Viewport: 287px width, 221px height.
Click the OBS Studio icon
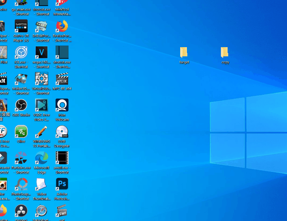pos(21,105)
